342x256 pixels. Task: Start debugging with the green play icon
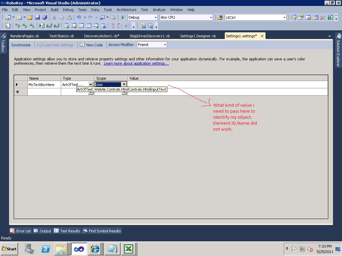tap(123, 17)
